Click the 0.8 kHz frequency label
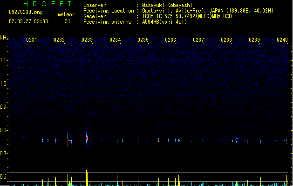The height and width of the screenshot is (186, 293). tap(4, 130)
